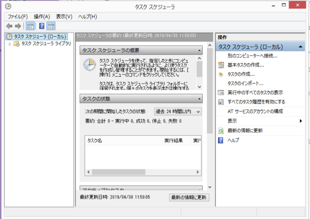310x219 pixels.
Task: Click the ヘルプ question mark icon in actions
Action: 221,140
